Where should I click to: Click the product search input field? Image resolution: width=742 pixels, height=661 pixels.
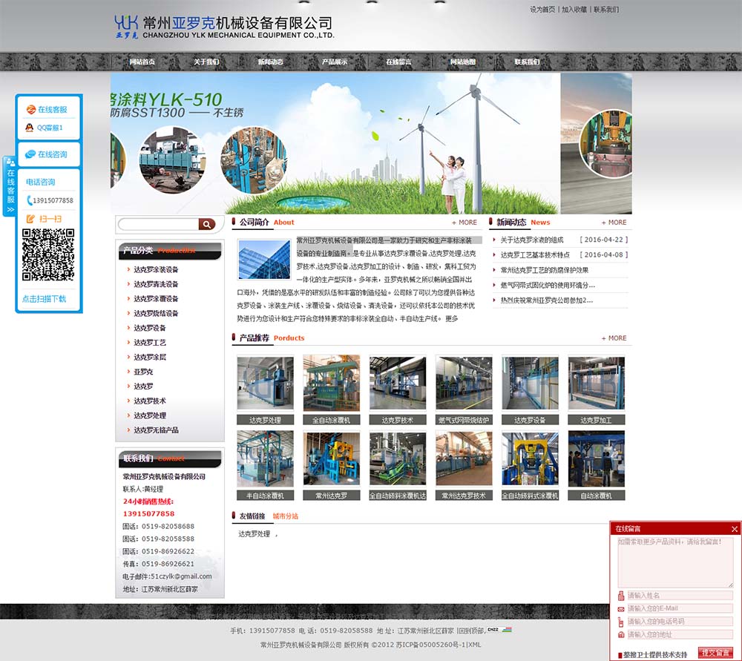(159, 224)
